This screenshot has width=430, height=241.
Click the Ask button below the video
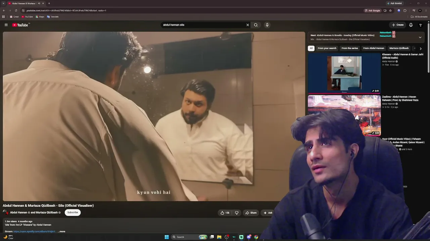click(268, 213)
